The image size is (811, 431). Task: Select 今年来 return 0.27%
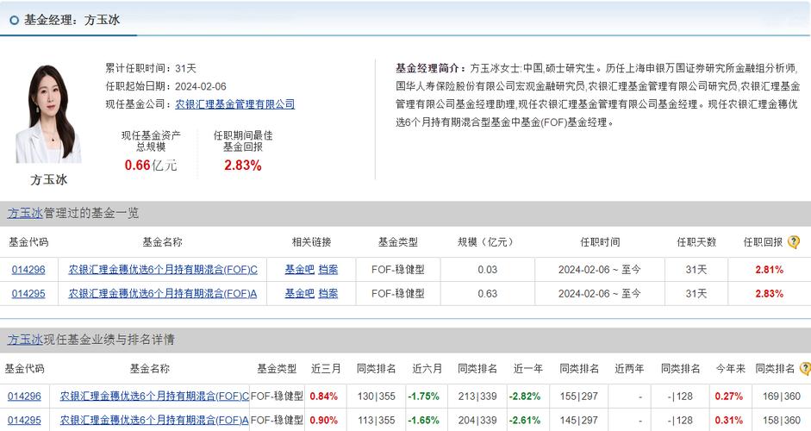tap(729, 397)
